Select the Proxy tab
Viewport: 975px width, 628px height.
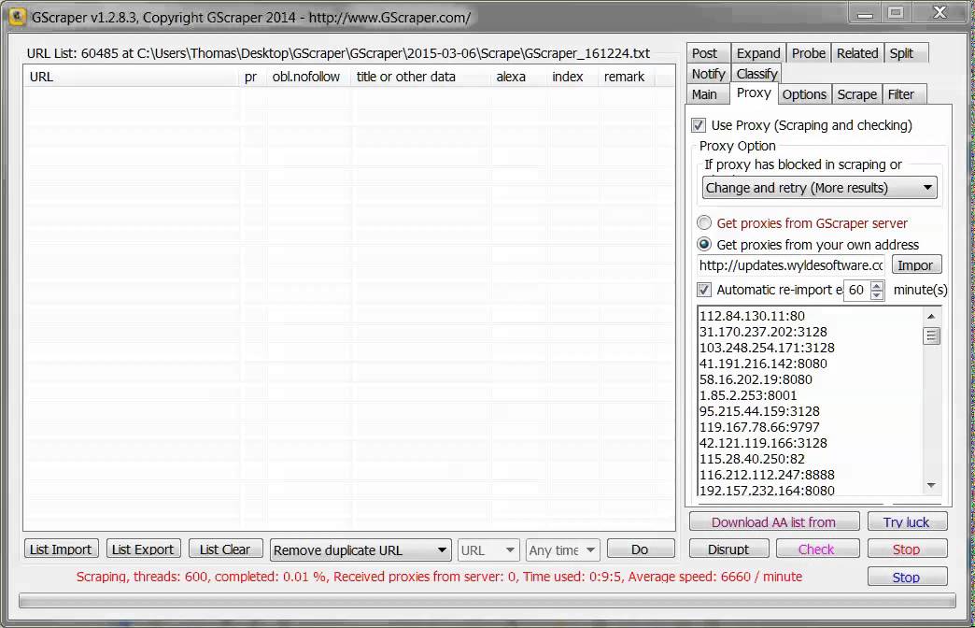(x=754, y=93)
